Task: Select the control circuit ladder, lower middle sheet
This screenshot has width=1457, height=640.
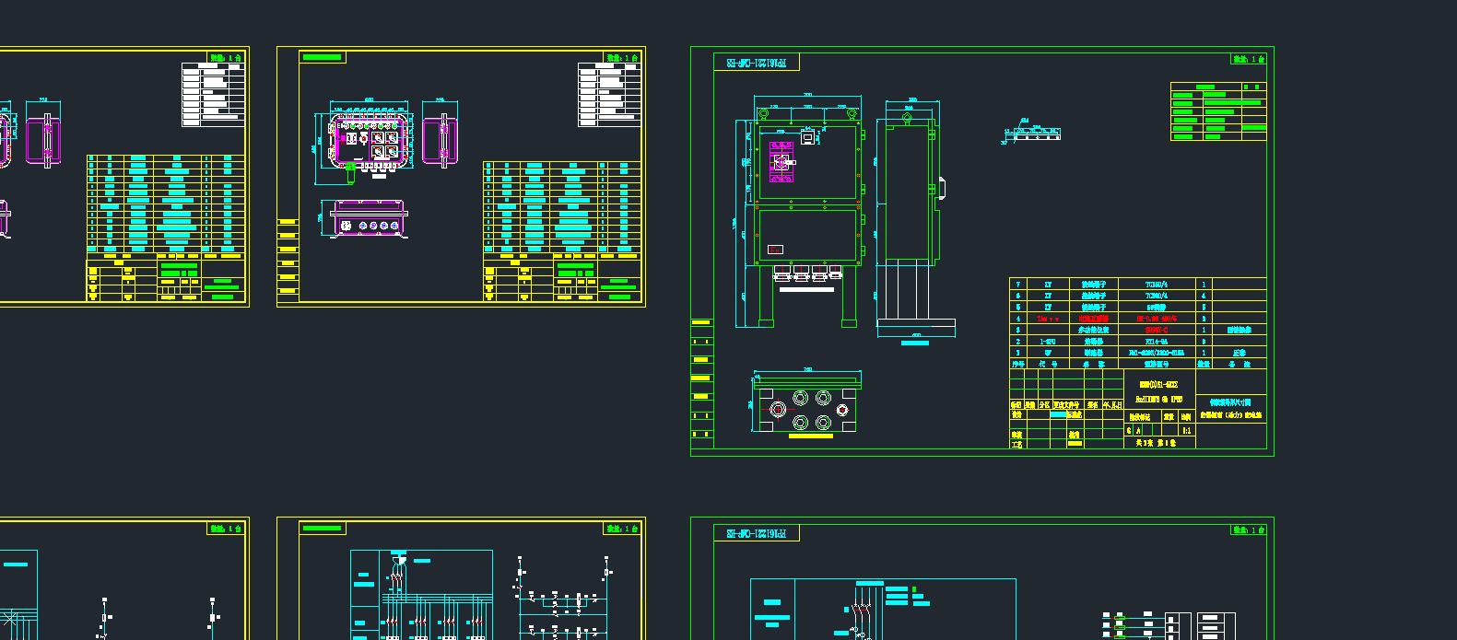Action: [564, 599]
